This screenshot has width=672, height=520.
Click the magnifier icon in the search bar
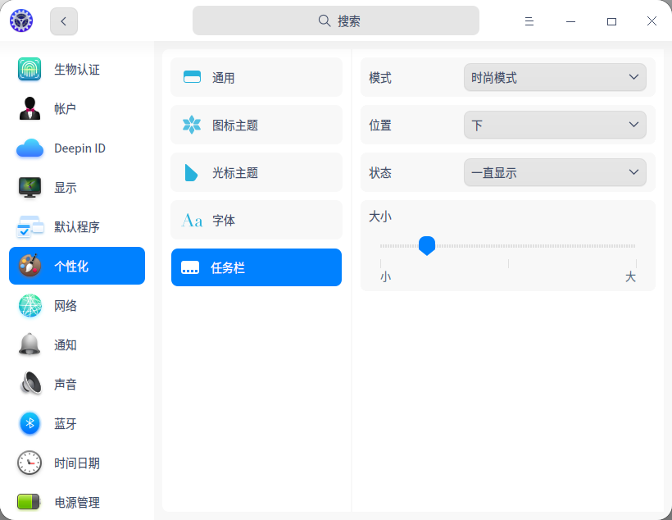tap(325, 21)
